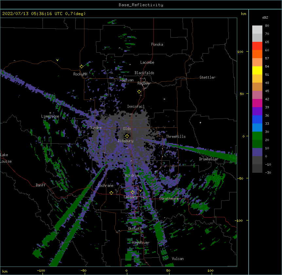This screenshot has width=282, height=275.
Task: Click the Banff label
Action: click(41, 185)
